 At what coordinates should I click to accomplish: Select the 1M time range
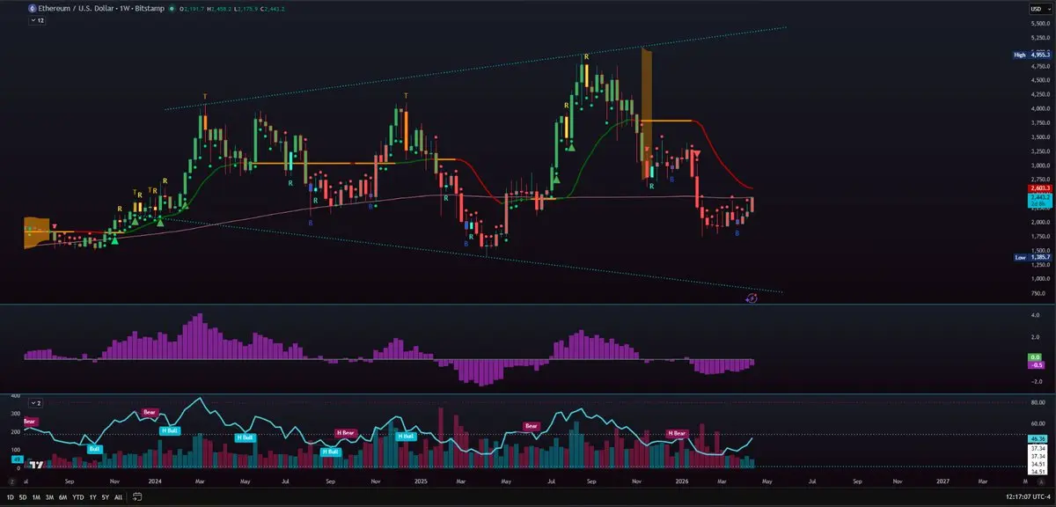coord(36,497)
